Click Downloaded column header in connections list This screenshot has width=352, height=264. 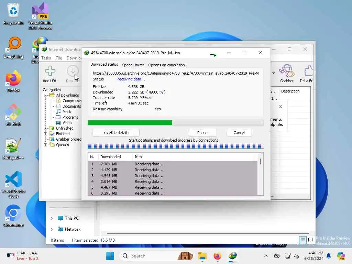pyautogui.click(x=115, y=157)
